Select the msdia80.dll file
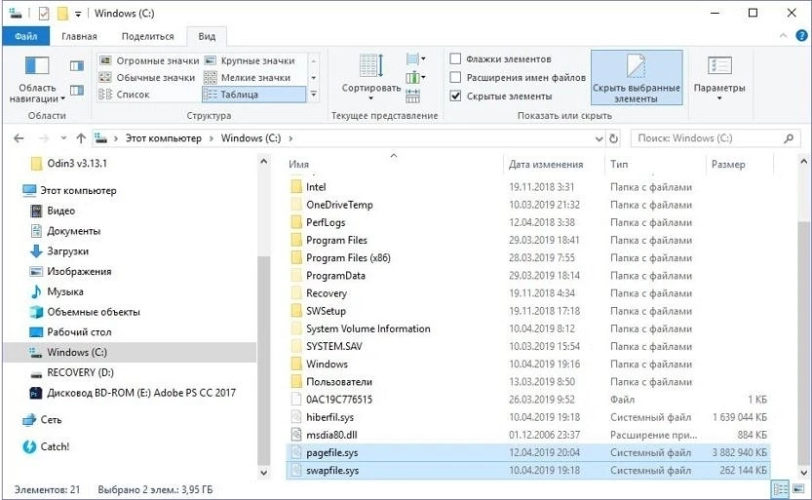 pos(331,435)
